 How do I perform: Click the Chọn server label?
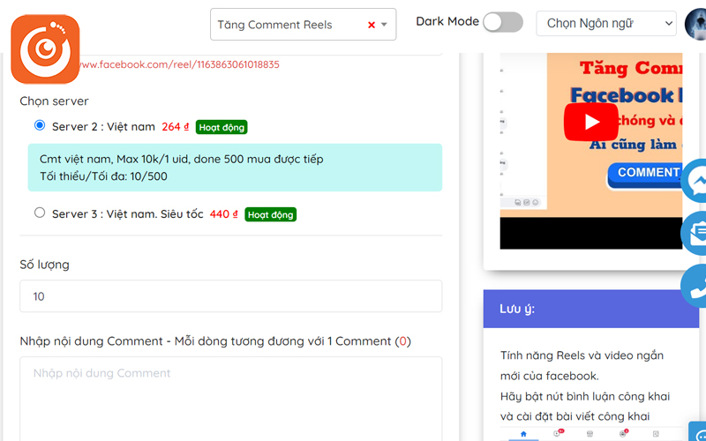coord(54,101)
